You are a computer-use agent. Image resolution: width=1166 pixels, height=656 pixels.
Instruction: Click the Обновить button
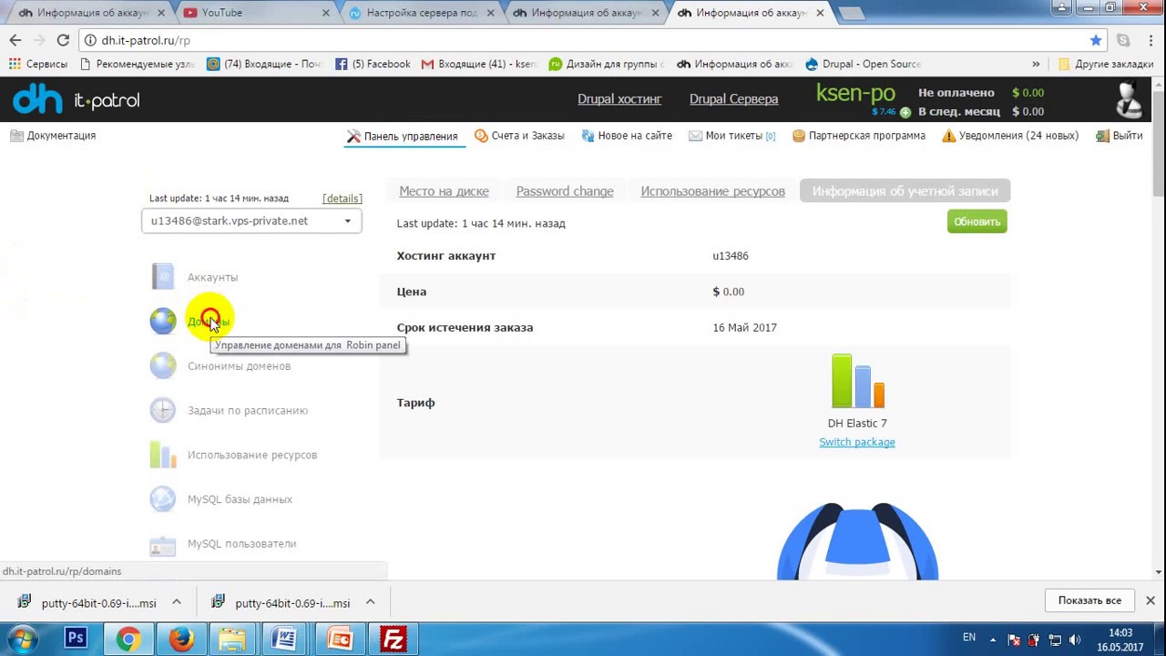[x=977, y=221]
